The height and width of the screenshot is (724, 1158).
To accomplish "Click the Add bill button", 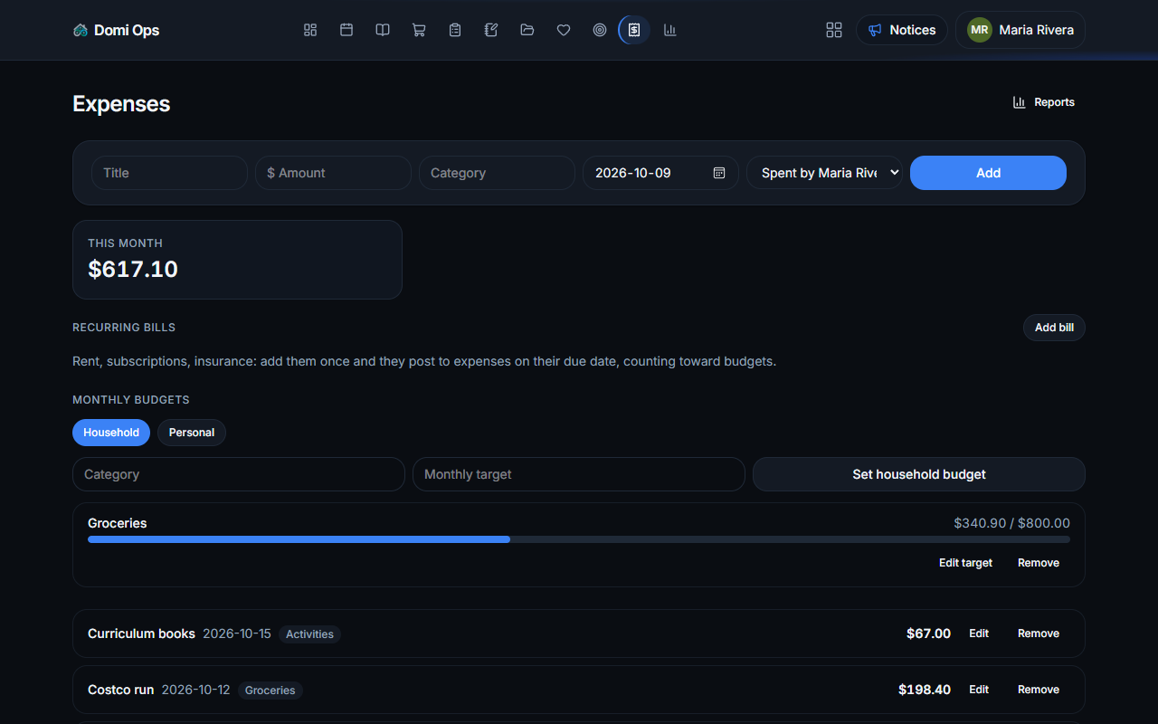I will (1054, 328).
